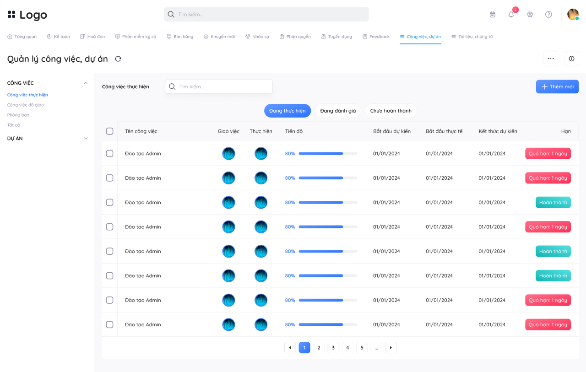Open the Nhân sự menu item

[257, 37]
